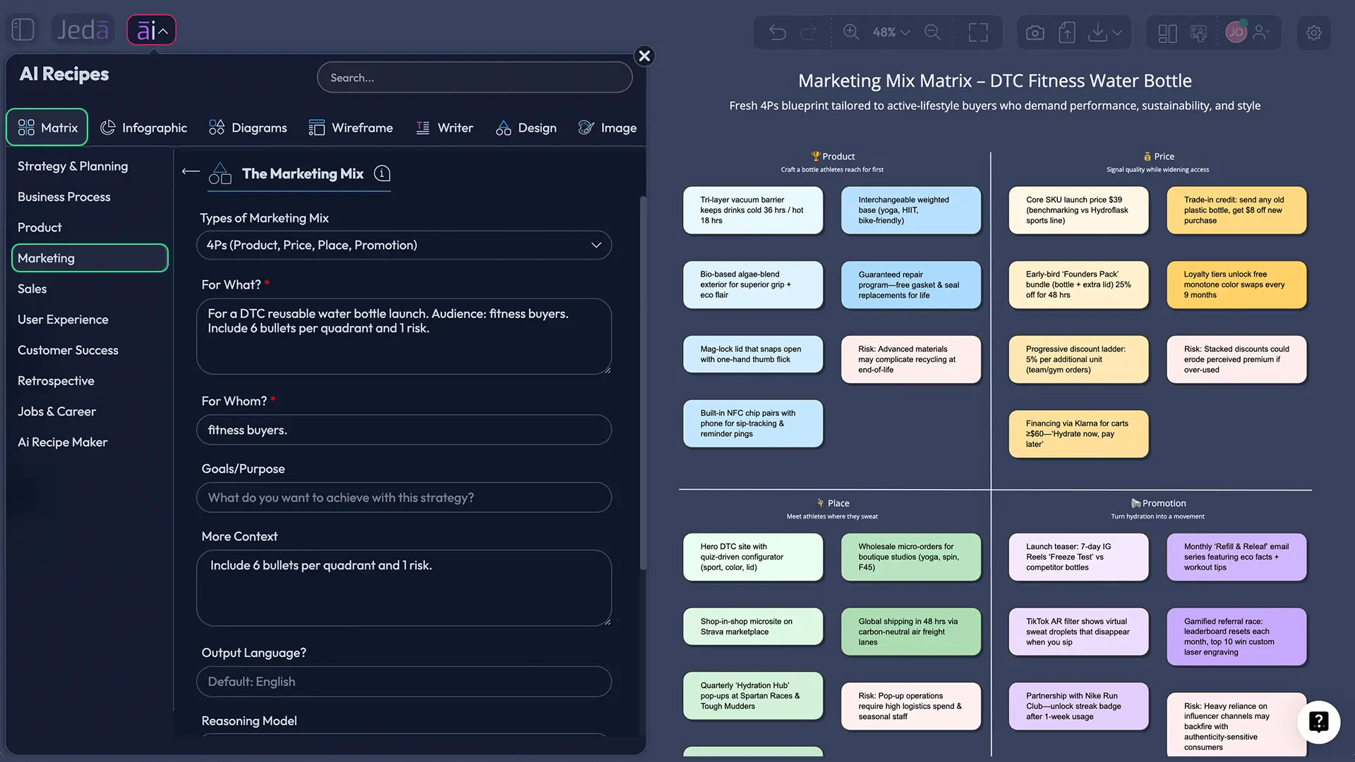
Task: Open the Sales category
Action: click(x=32, y=289)
